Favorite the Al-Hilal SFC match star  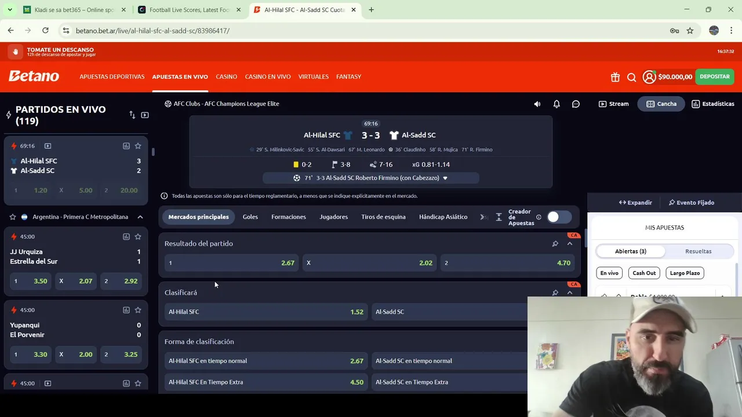point(138,146)
